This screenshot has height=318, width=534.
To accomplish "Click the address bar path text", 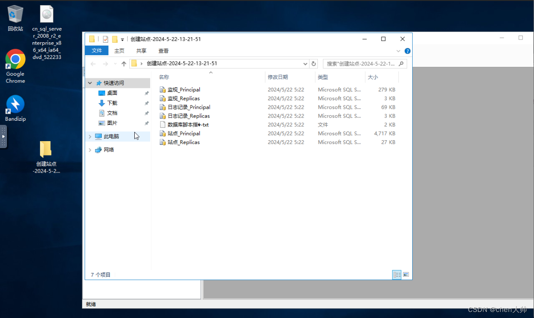I will coord(182,64).
